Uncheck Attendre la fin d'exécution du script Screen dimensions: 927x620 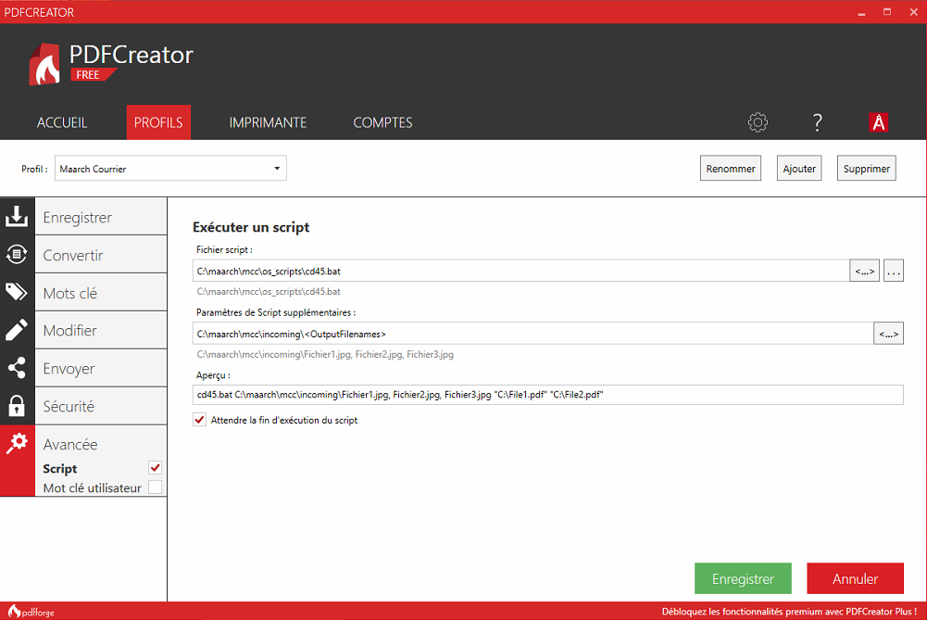click(199, 420)
